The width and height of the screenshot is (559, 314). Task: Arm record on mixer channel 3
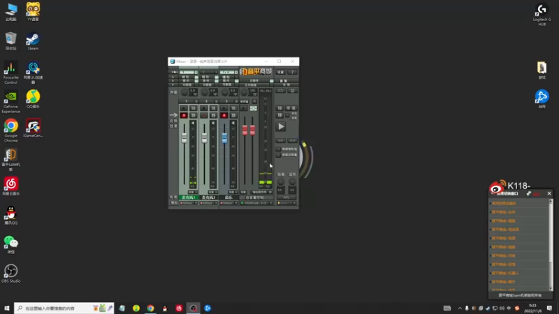(224, 115)
